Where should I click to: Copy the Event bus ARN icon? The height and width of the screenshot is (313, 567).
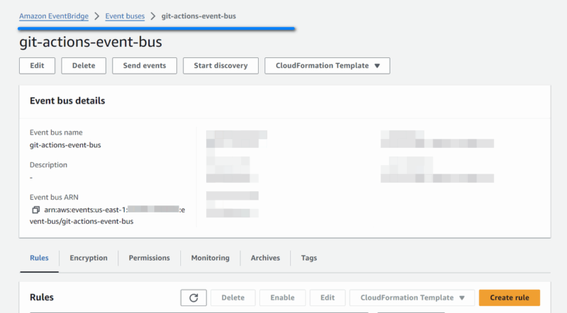(35, 210)
